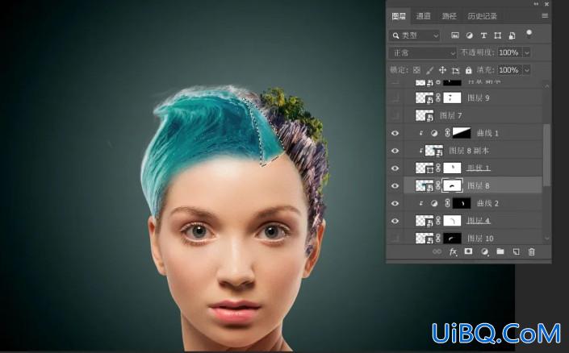Select the 图层 10 layer name
Viewport: 569px width, 353px height.
click(480, 238)
